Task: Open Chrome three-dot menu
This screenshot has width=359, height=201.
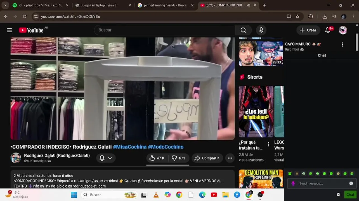Action: click(x=353, y=16)
